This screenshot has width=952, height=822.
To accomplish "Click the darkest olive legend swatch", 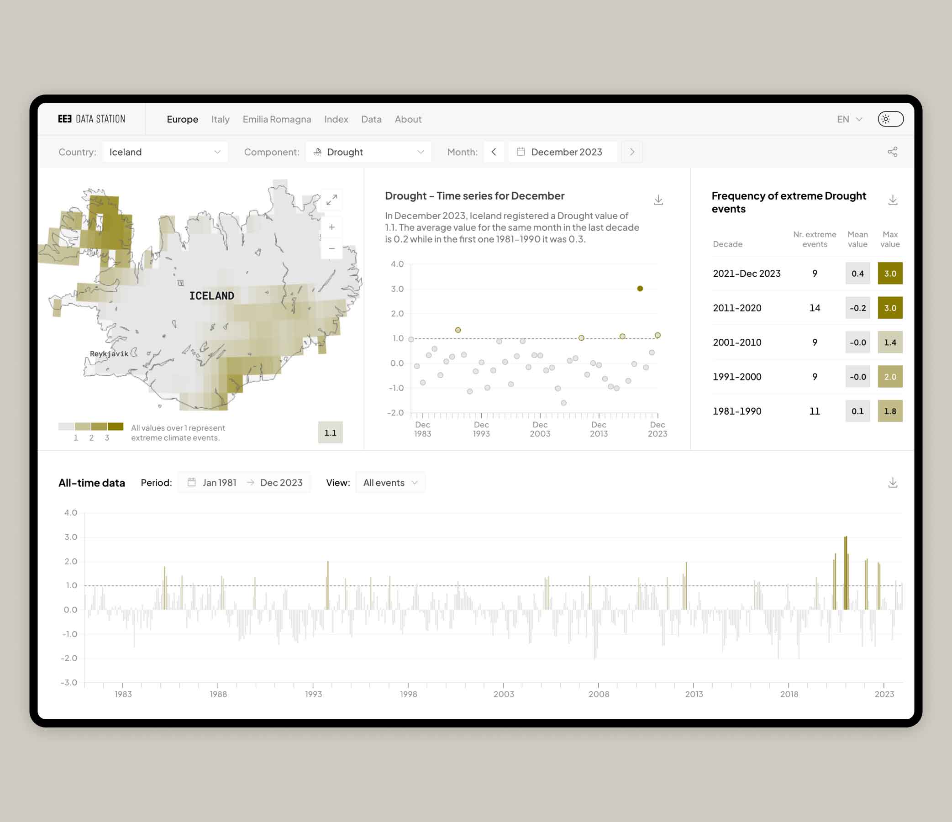I will click(x=116, y=427).
